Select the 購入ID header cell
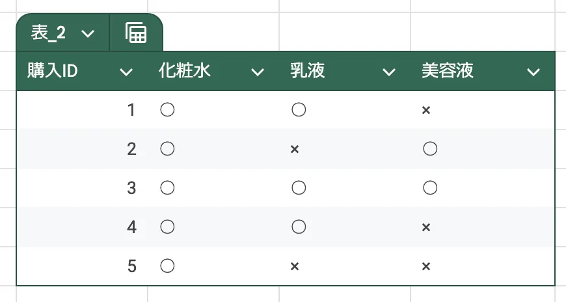Screen dimensions: 566x302 (x=83, y=71)
